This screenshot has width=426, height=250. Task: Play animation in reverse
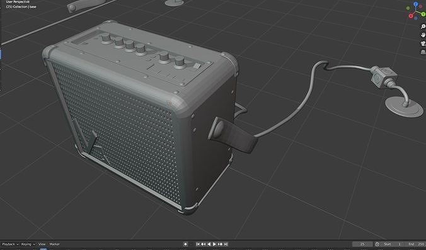(x=209, y=244)
